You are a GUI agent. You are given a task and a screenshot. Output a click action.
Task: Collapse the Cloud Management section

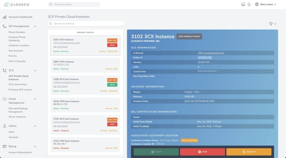tap(35, 99)
